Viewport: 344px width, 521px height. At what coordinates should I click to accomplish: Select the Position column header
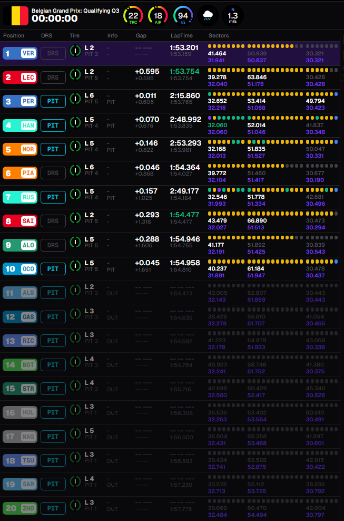[14, 35]
